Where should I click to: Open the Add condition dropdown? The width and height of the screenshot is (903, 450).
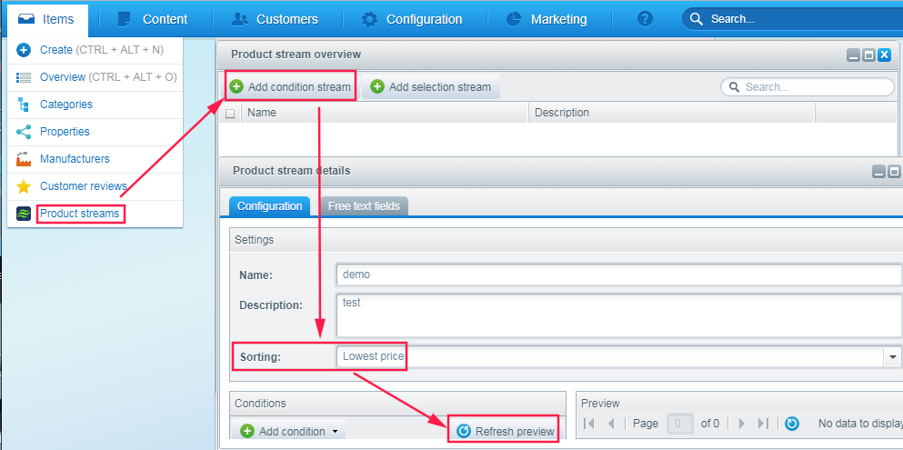(291, 431)
